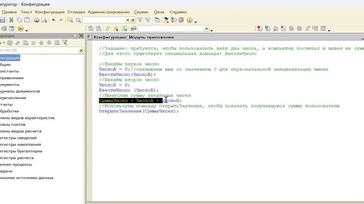
Task: Select Журналы документов tree node
Action: (x=20, y=91)
